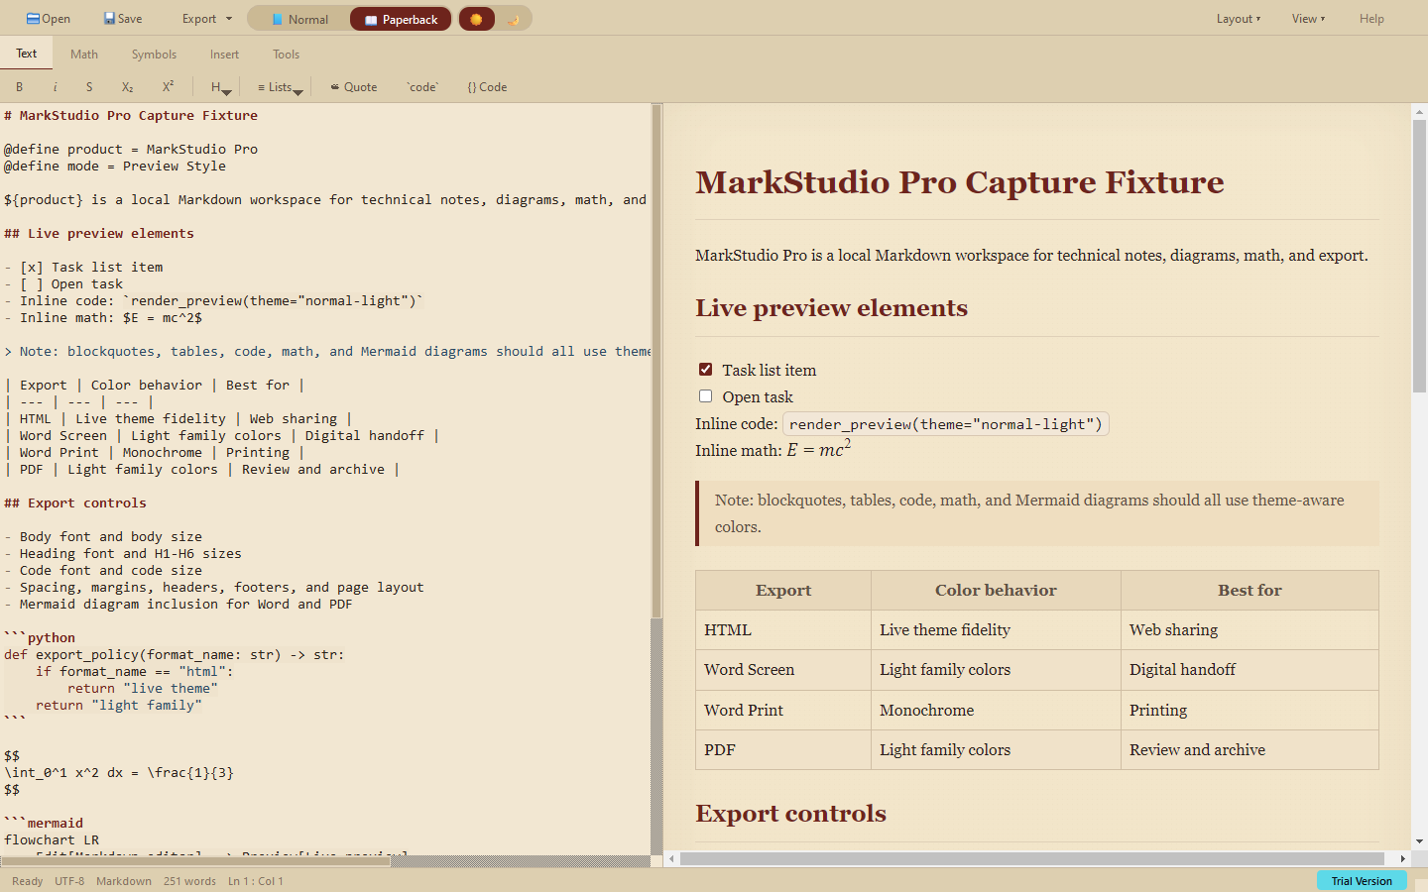Place cursor on '# MarkStudio Pro Capture Fixture' editor line
The width and height of the screenshot is (1428, 892).
131,116
